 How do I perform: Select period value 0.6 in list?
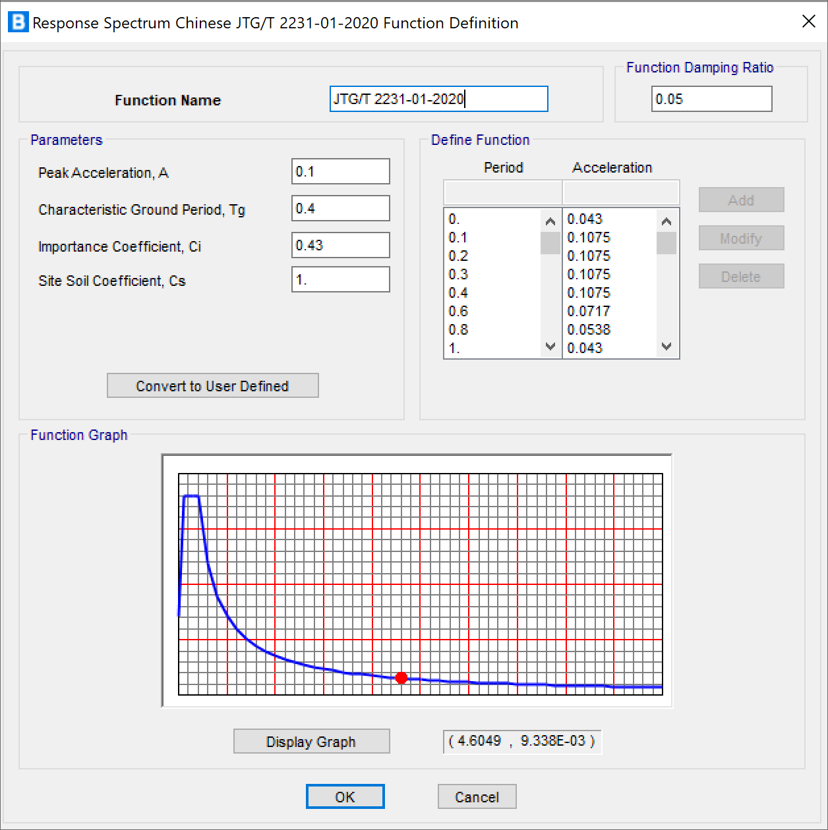459,311
